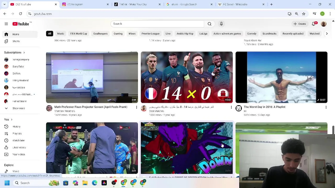Screen dimensions: 335x188
Task: Play the Math Professor projector thumbnail
Action: (x=92, y=77)
